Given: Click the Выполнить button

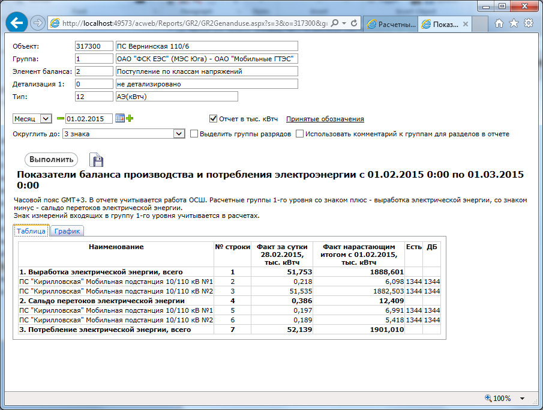Looking at the screenshot, I should (51, 160).
